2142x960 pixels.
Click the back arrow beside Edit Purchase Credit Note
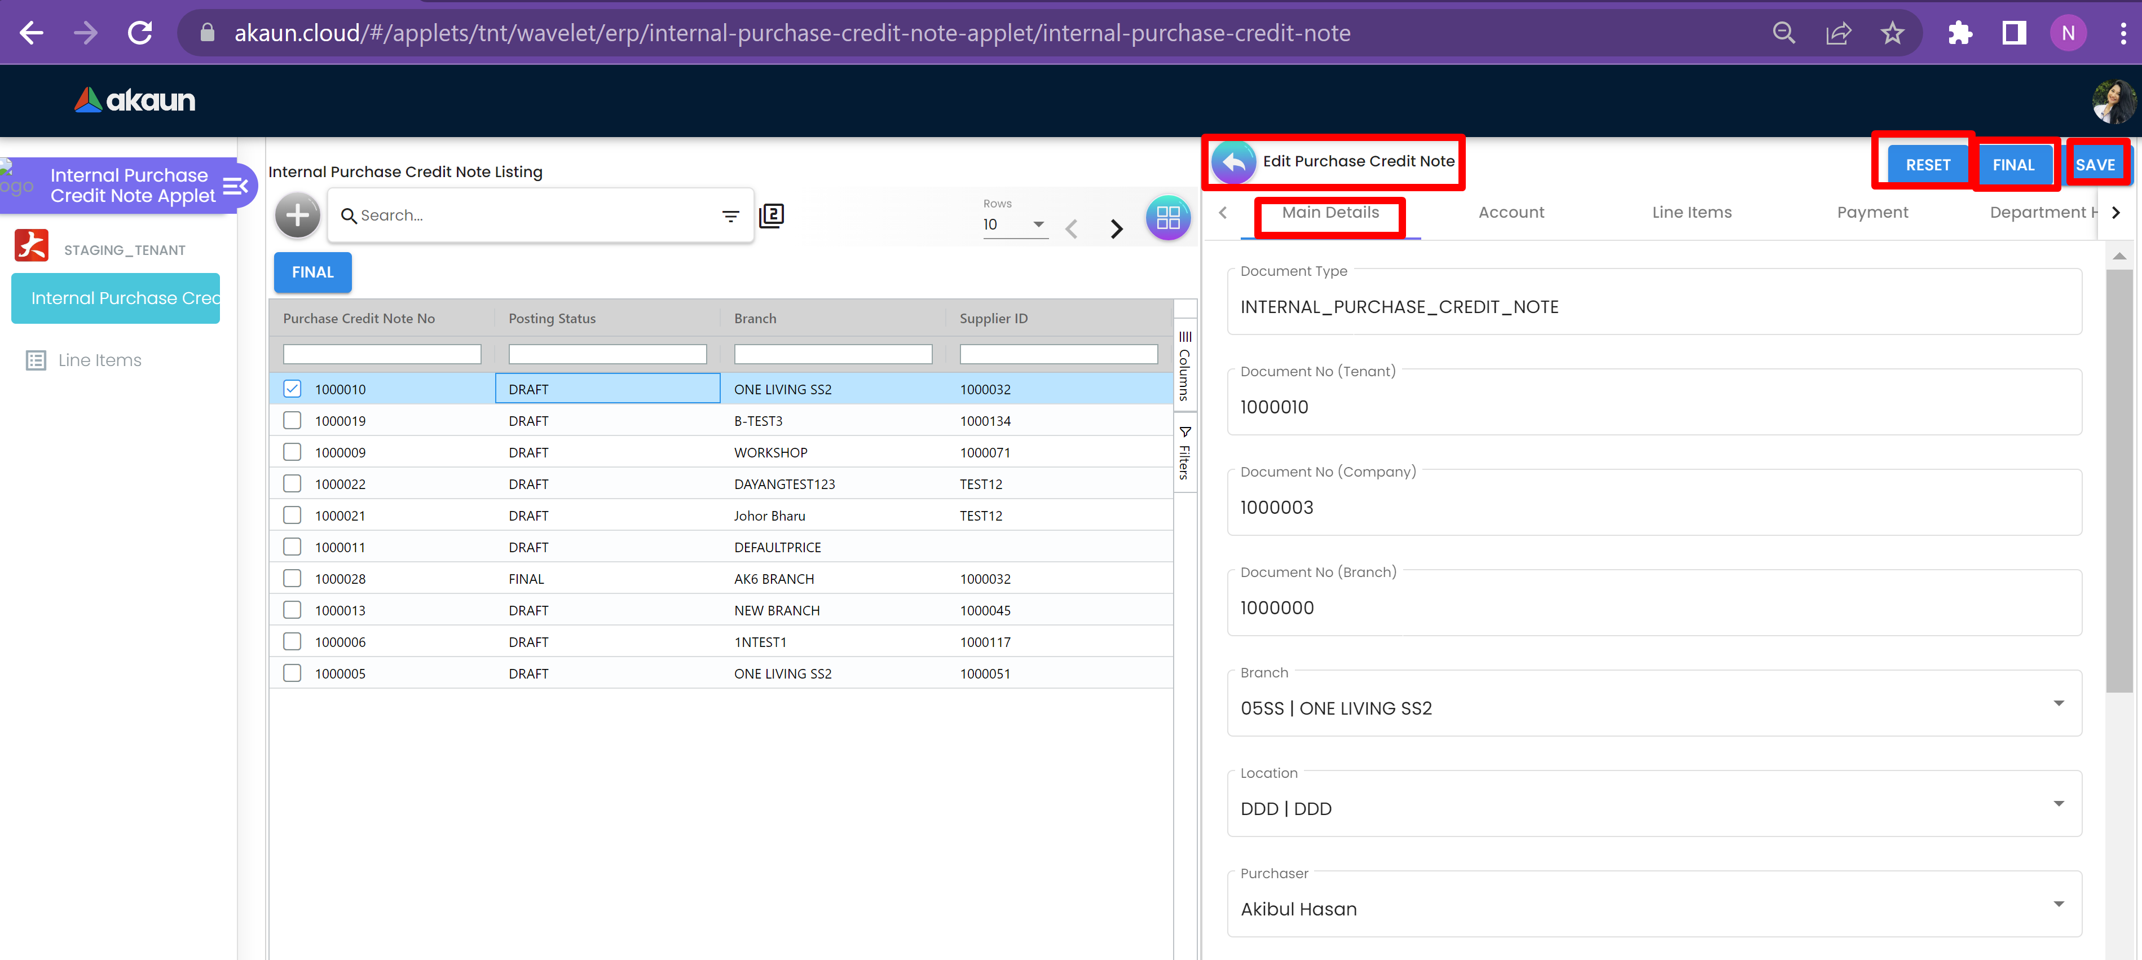click(1233, 162)
